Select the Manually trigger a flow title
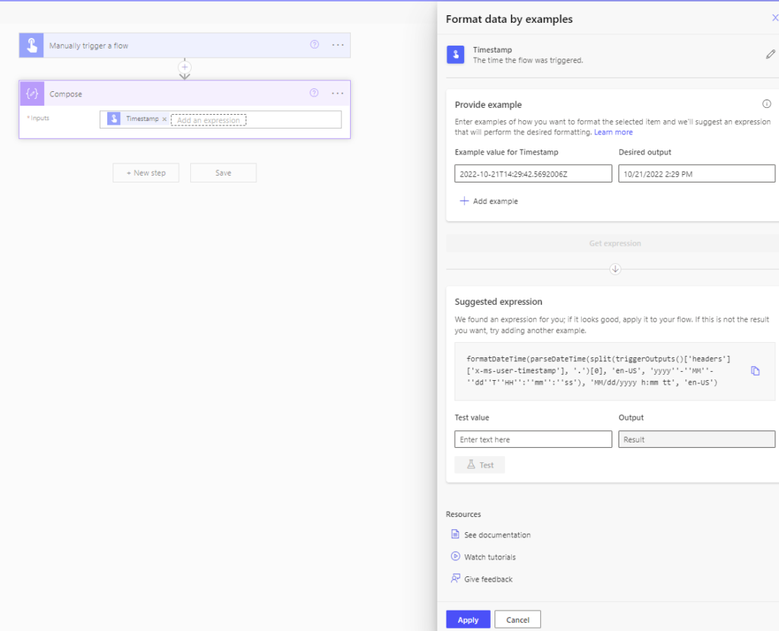Image resolution: width=779 pixels, height=631 pixels. coord(88,46)
